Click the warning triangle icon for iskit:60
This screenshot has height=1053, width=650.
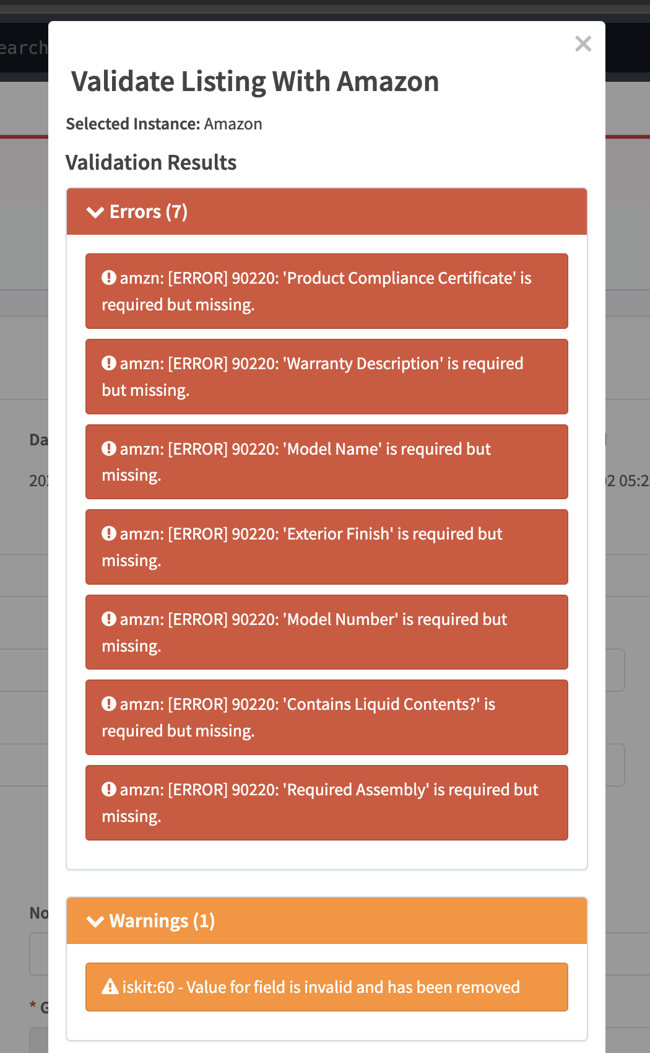[110, 986]
